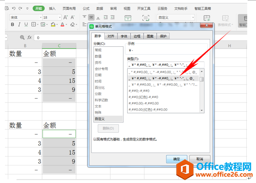The width and height of the screenshot is (256, 183).
Task: Select 会计专用 in the category list
Action: [101, 69]
